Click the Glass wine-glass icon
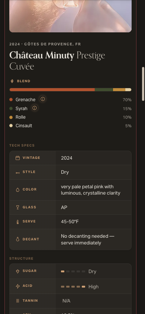The width and height of the screenshot is (145, 314). [17, 207]
